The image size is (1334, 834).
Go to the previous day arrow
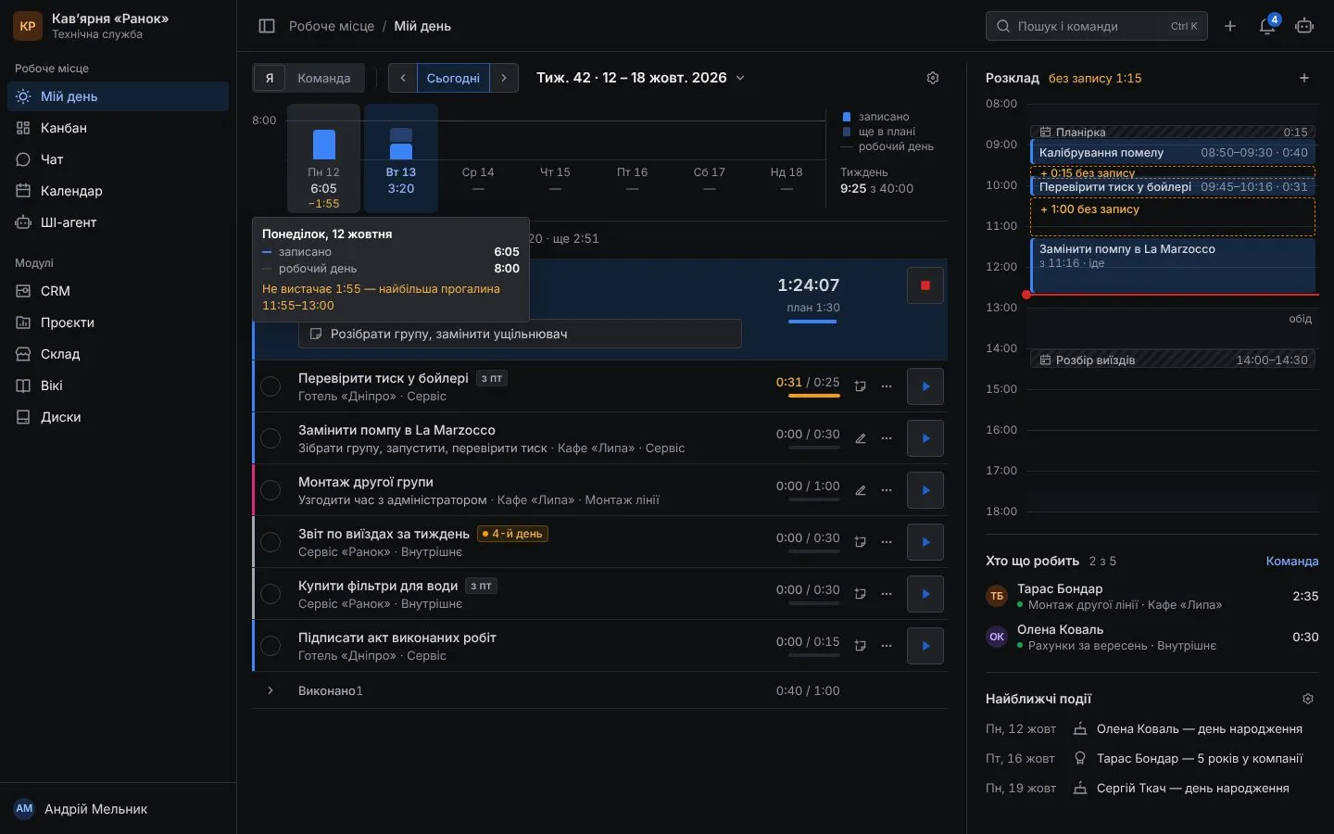pos(403,78)
